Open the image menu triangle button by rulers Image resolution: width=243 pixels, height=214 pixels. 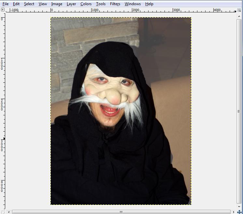point(3,10)
